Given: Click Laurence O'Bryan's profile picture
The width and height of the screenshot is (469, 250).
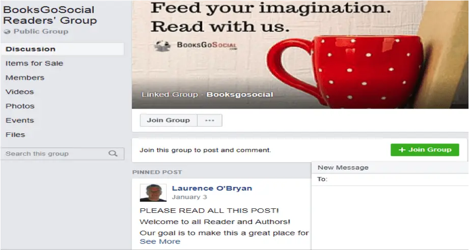Looking at the screenshot, I should [153, 193].
